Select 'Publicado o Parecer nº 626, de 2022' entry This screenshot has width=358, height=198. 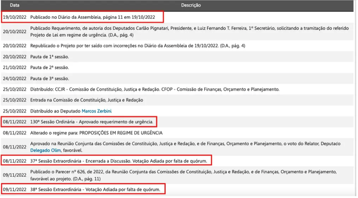pos(183,175)
